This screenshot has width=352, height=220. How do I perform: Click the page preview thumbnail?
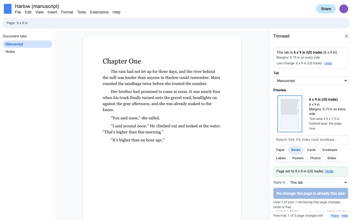[x=290, y=114]
